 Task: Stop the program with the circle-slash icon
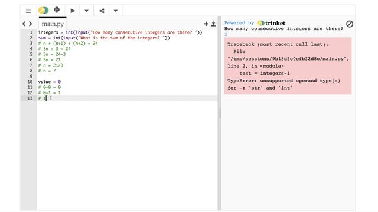pyautogui.click(x=350, y=24)
